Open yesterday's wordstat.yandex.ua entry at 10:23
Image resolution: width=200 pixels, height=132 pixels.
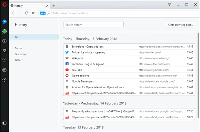tap(129, 117)
